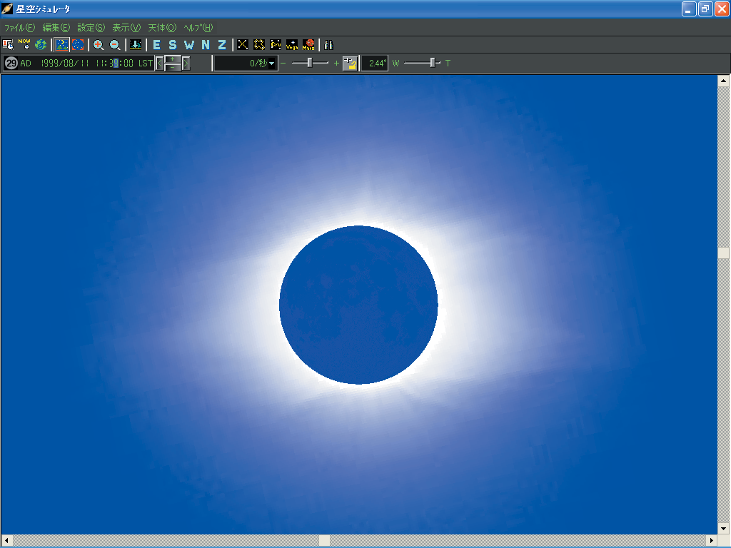Increment time with plus stepper button
Screen dimensions: 731x548
(173, 59)
